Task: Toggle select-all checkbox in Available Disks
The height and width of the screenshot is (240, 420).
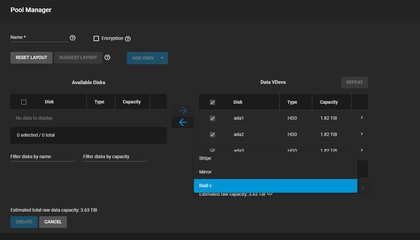Action: [x=24, y=102]
